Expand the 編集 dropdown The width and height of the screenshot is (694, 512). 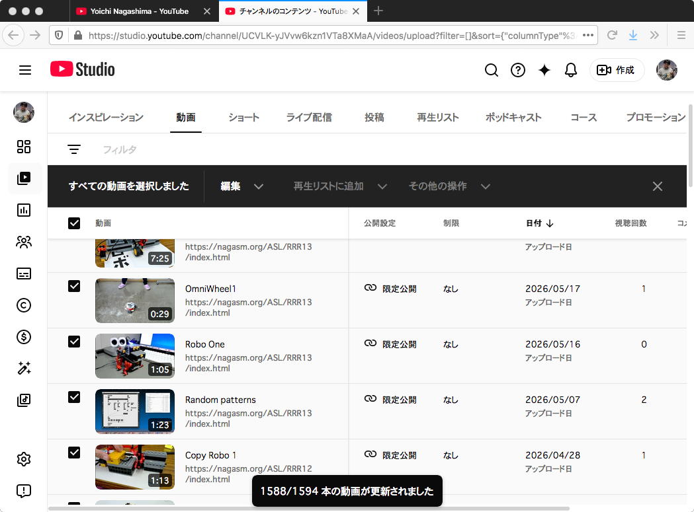241,186
